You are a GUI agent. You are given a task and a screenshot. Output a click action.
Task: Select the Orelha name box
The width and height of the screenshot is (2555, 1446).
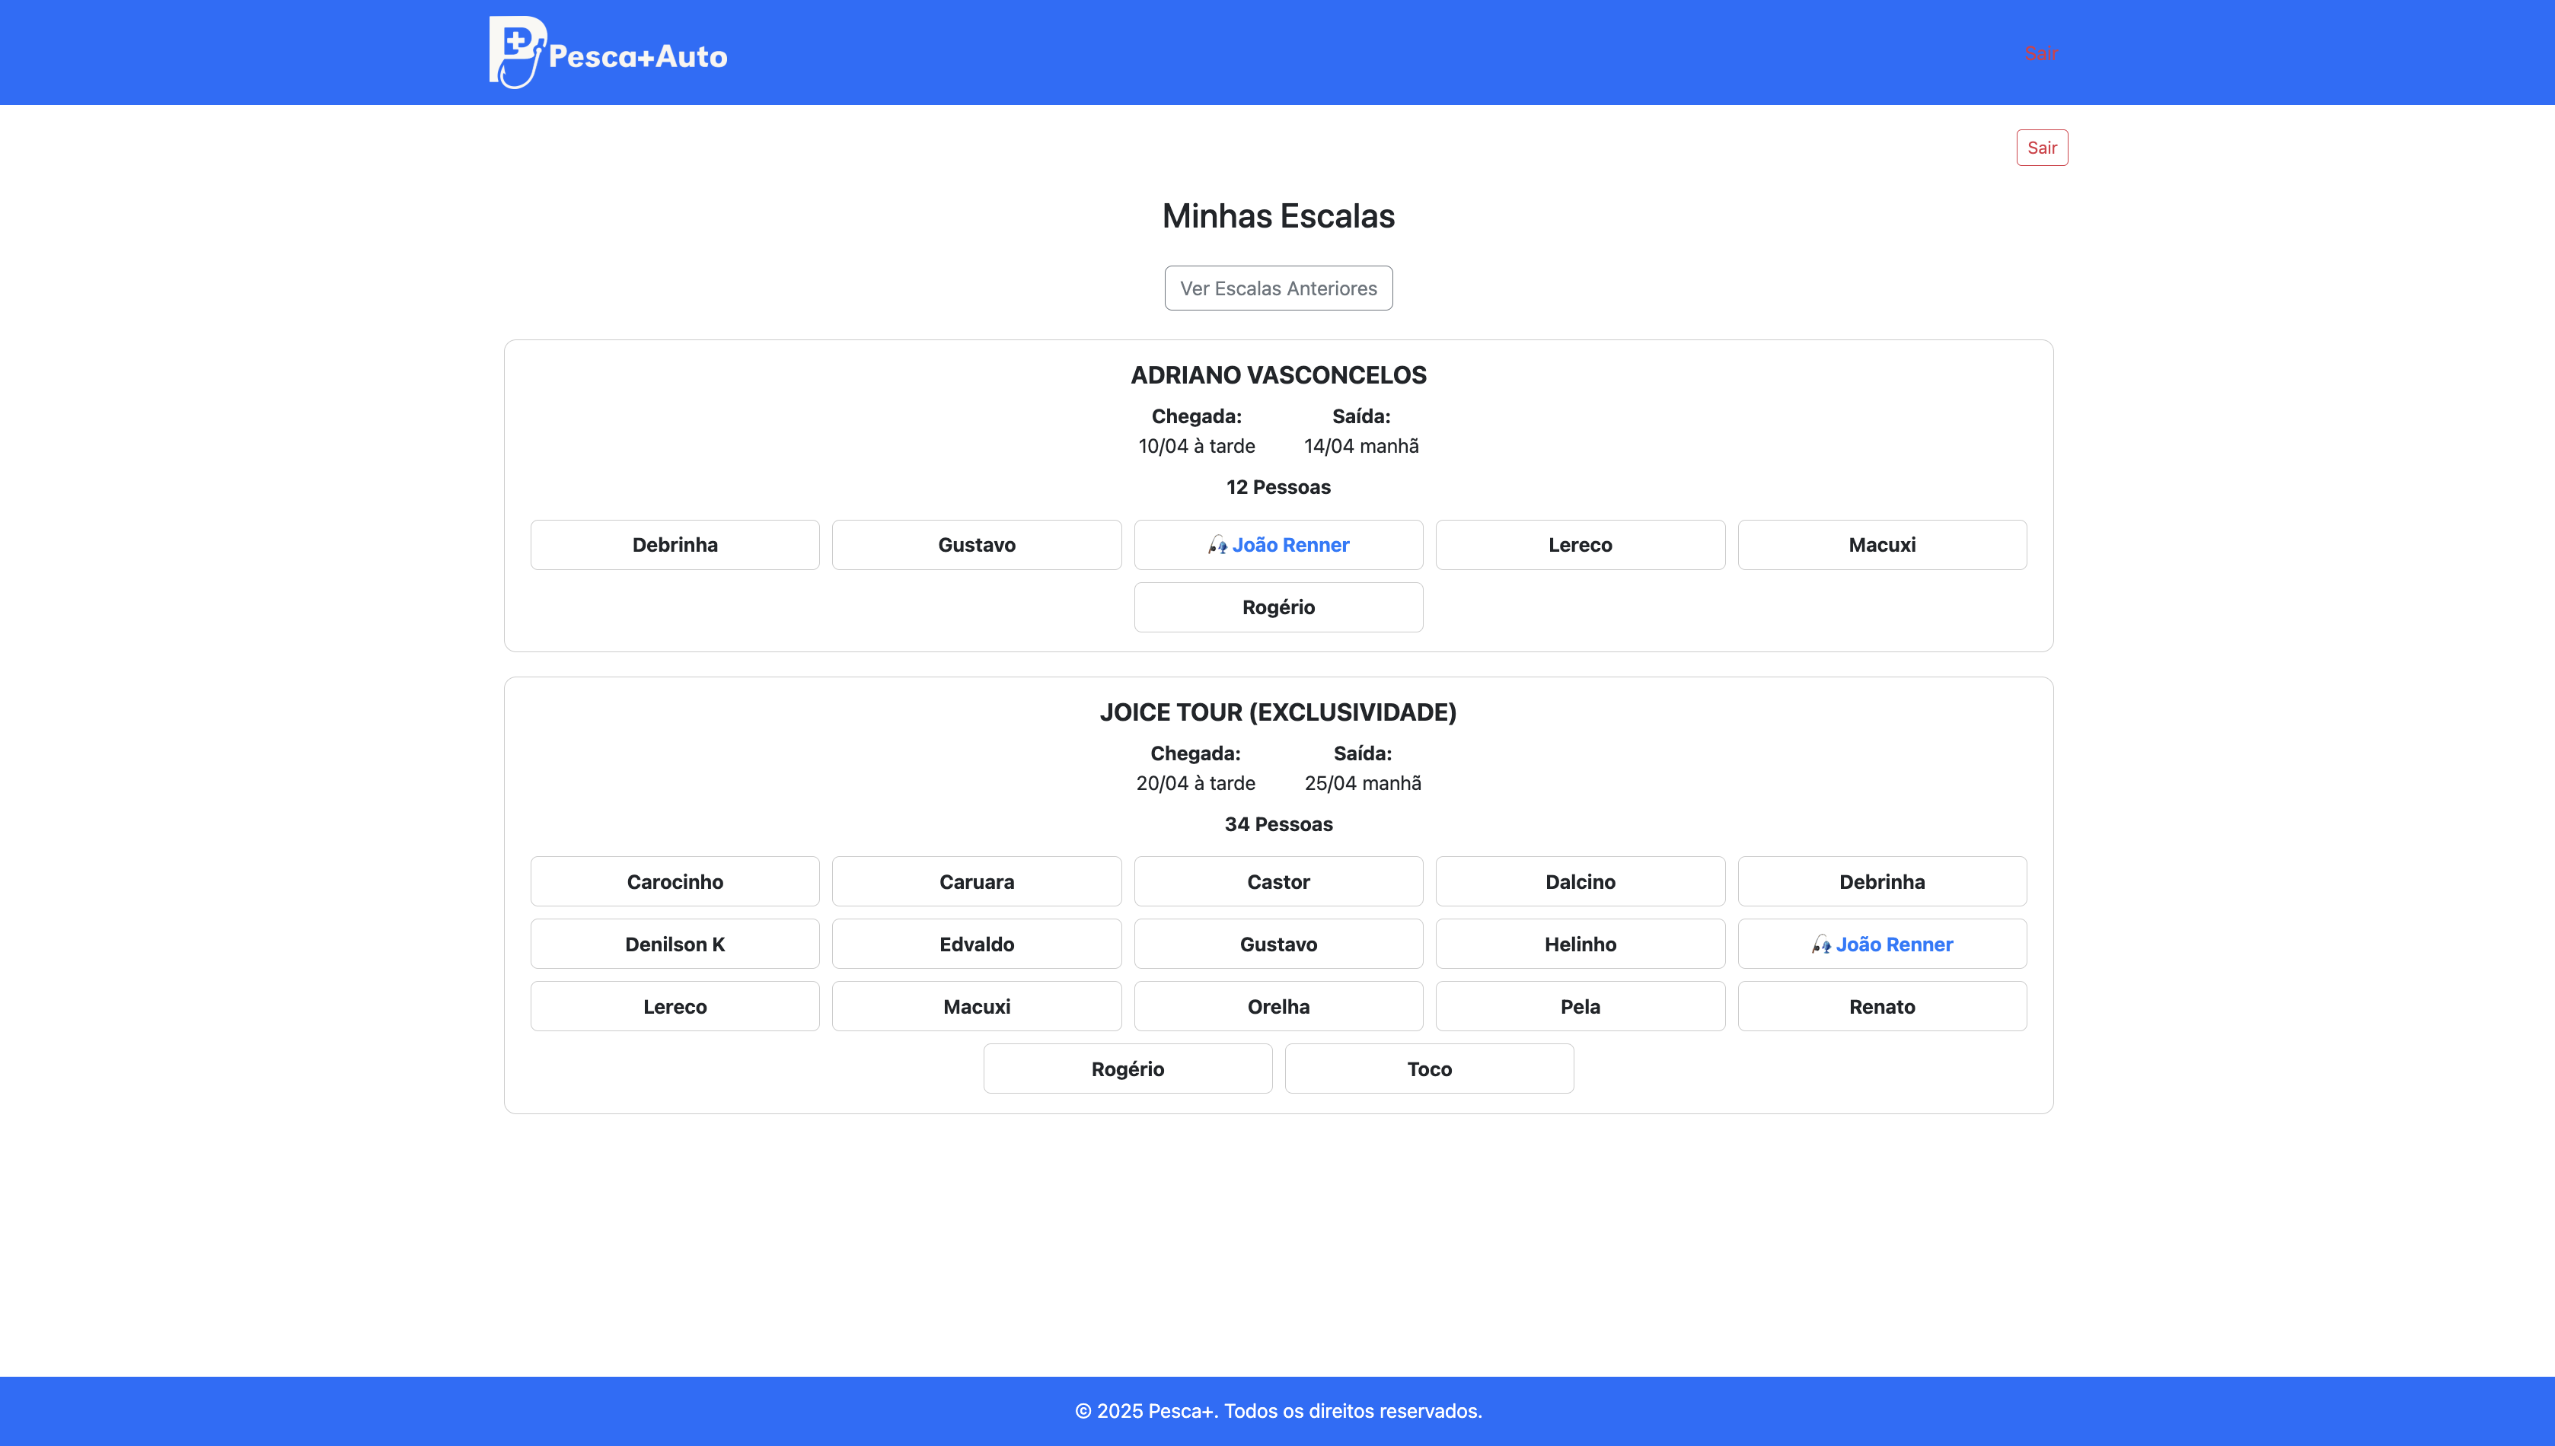coord(1277,1007)
